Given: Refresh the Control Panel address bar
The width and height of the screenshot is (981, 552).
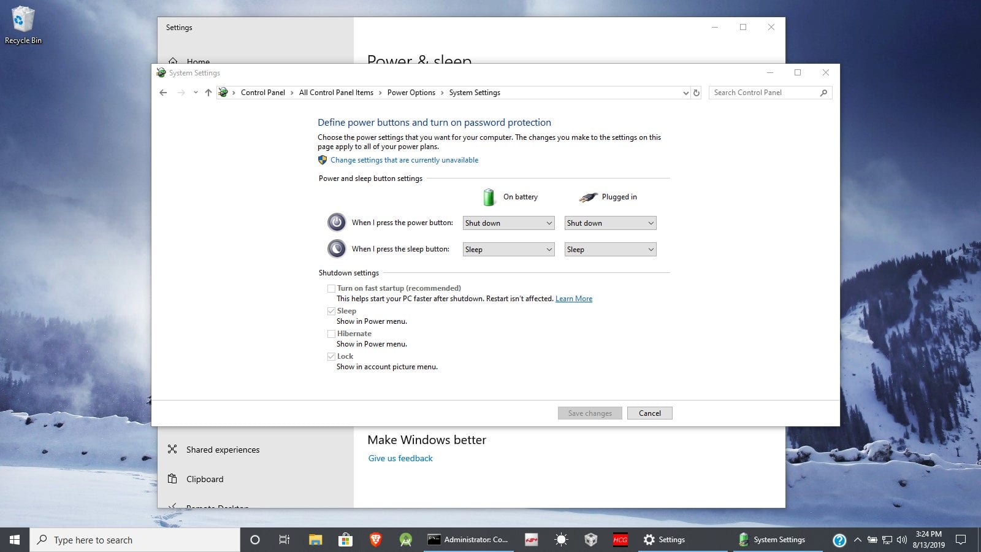Looking at the screenshot, I should tap(696, 93).
